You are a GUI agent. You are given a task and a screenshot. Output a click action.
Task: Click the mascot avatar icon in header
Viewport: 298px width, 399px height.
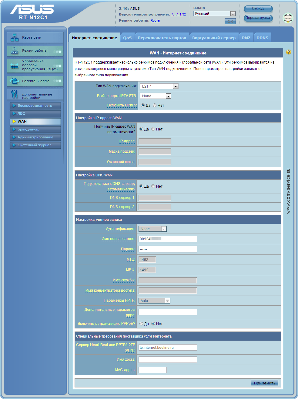point(288,18)
